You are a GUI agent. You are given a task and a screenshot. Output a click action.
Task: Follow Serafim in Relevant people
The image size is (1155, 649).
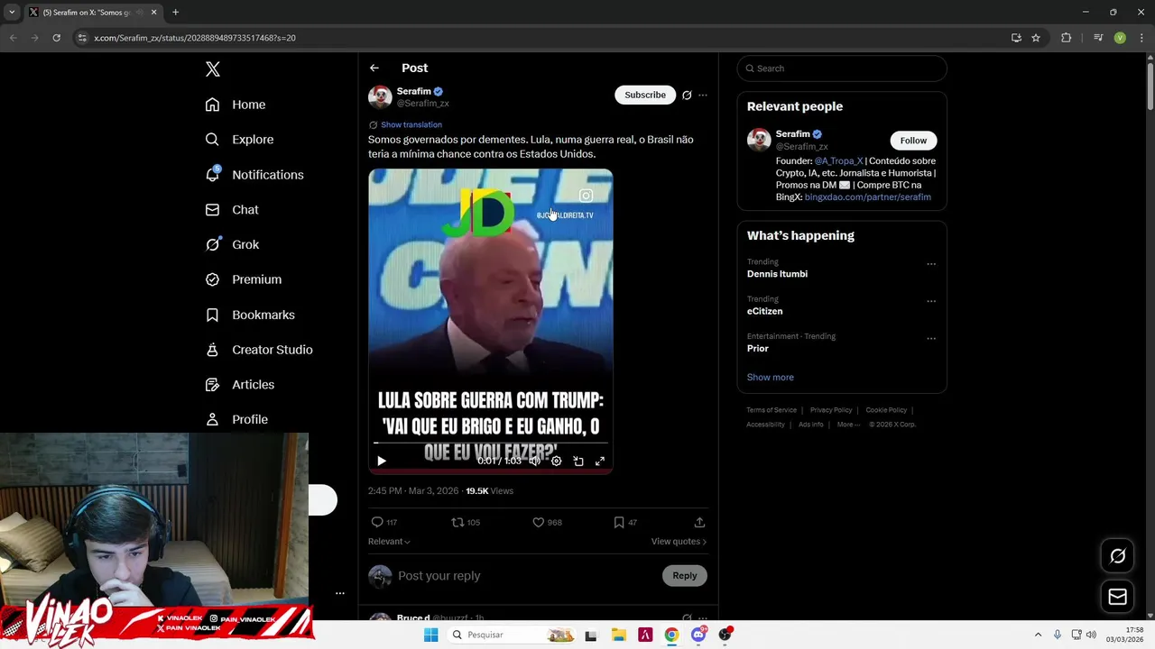[x=913, y=141]
